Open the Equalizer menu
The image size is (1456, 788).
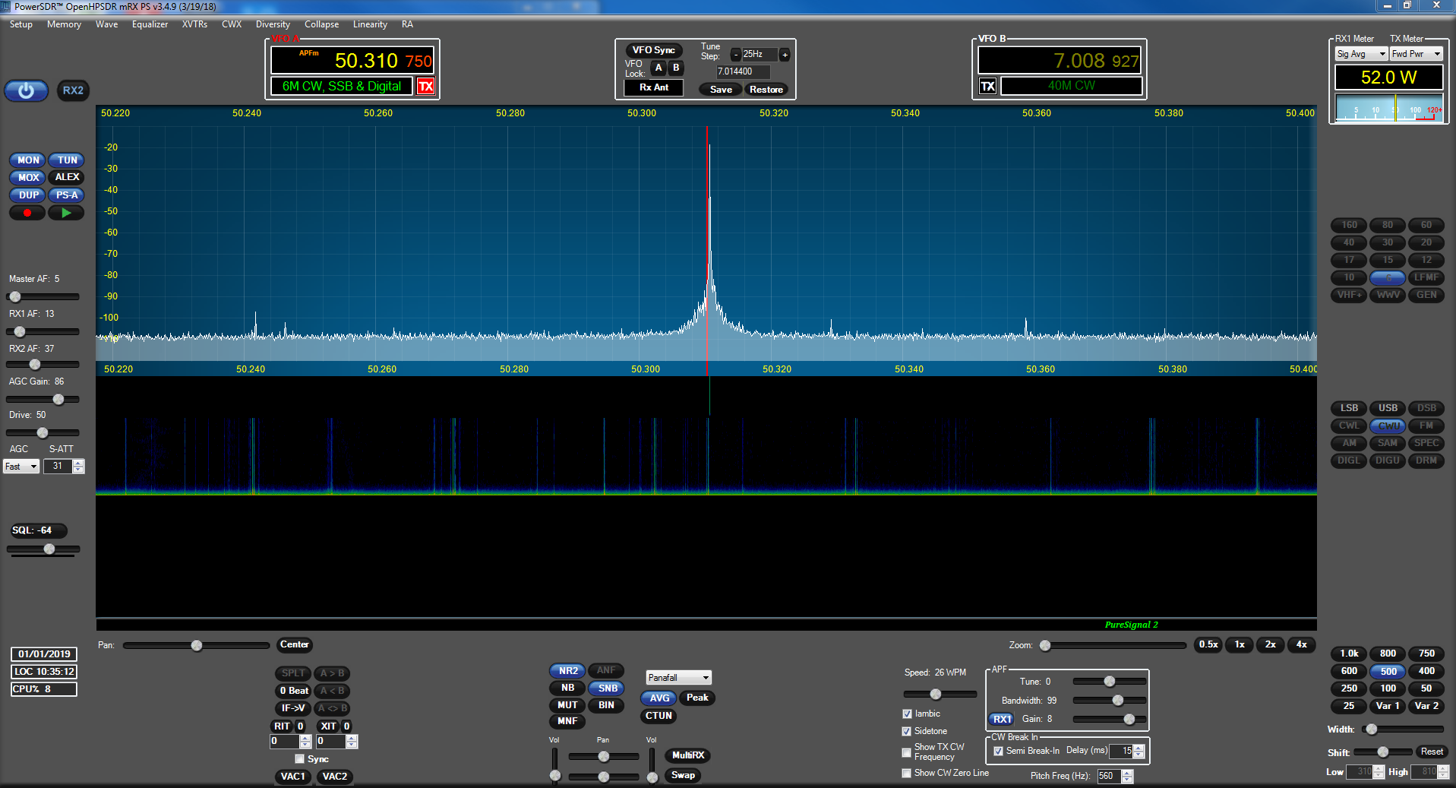pos(150,24)
